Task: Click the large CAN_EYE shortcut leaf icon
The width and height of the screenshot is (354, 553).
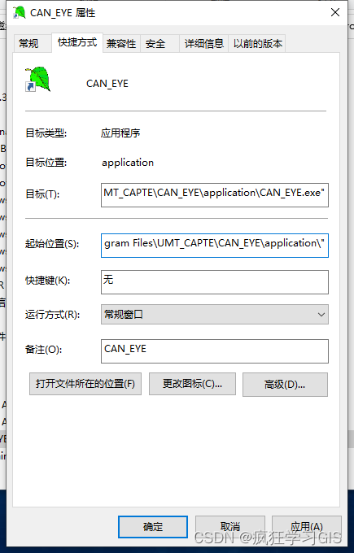Action: coord(37,80)
